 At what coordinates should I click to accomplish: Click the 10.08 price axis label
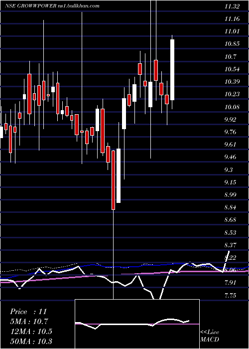coord(232,107)
